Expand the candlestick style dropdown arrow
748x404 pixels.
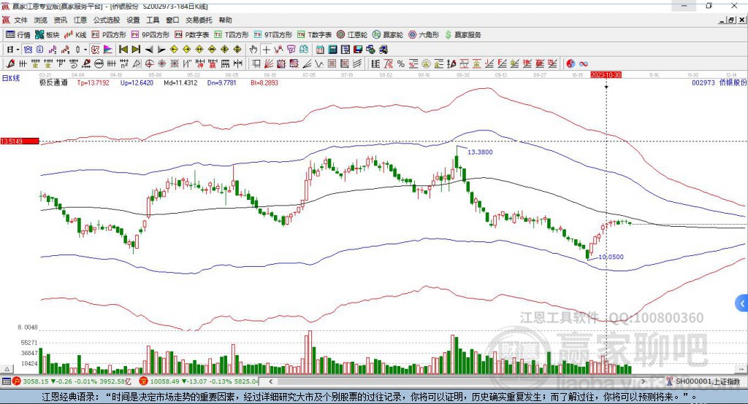pos(85,50)
